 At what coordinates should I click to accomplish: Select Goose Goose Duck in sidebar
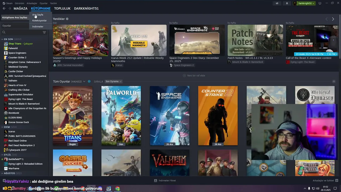coord(19,122)
